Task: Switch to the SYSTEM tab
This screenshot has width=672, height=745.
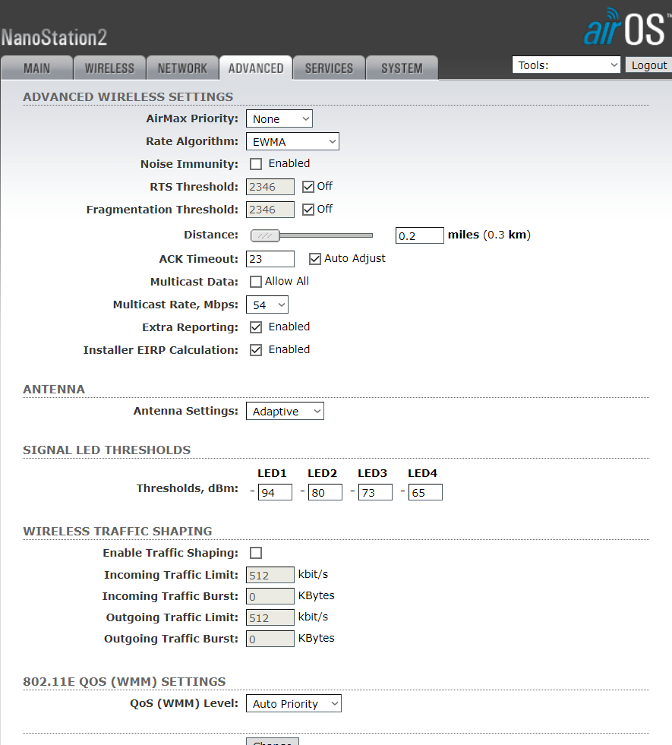Action: click(x=402, y=68)
